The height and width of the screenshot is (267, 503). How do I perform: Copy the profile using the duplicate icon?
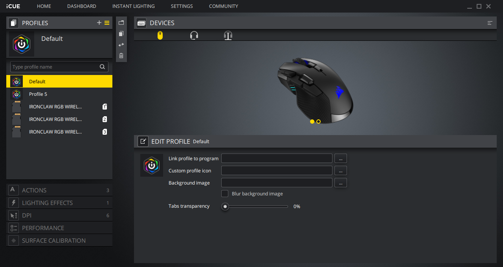(x=121, y=34)
